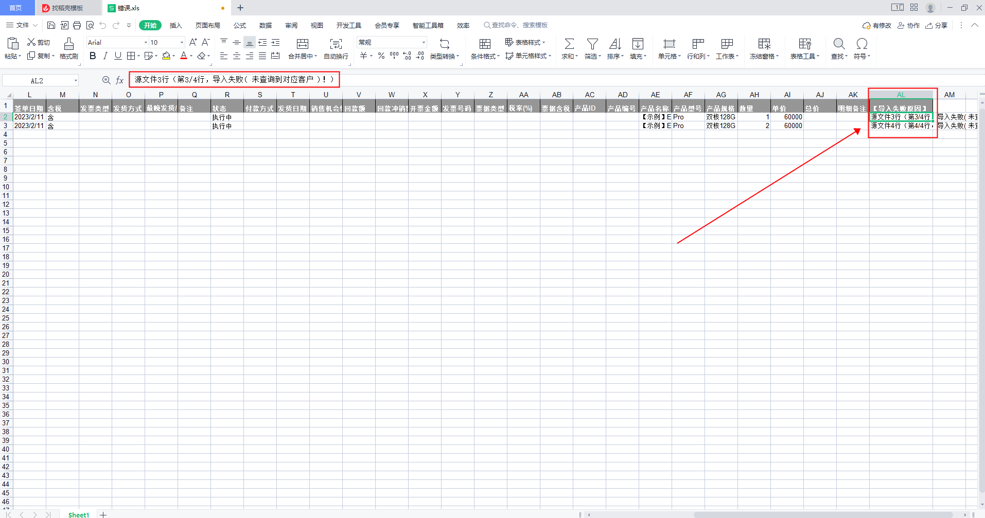Open the Insert (插入) ribbon tab

[x=175, y=25]
